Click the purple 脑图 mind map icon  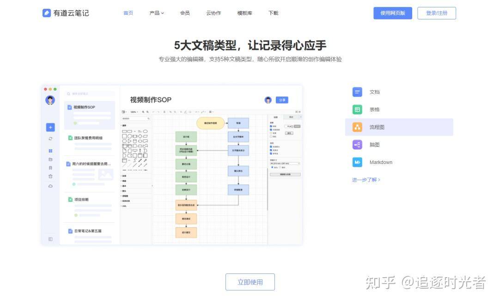[x=357, y=145]
